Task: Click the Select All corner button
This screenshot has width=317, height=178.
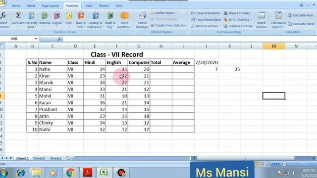Action: pos(2,46)
